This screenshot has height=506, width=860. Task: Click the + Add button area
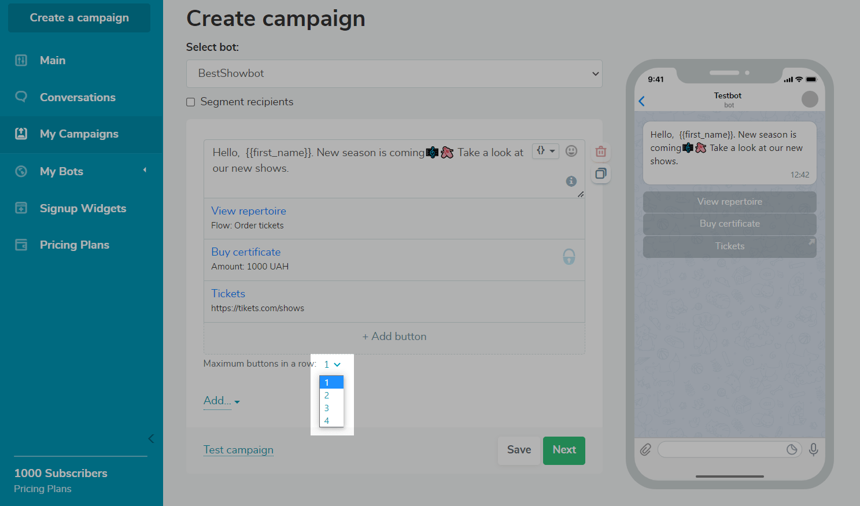pos(394,337)
